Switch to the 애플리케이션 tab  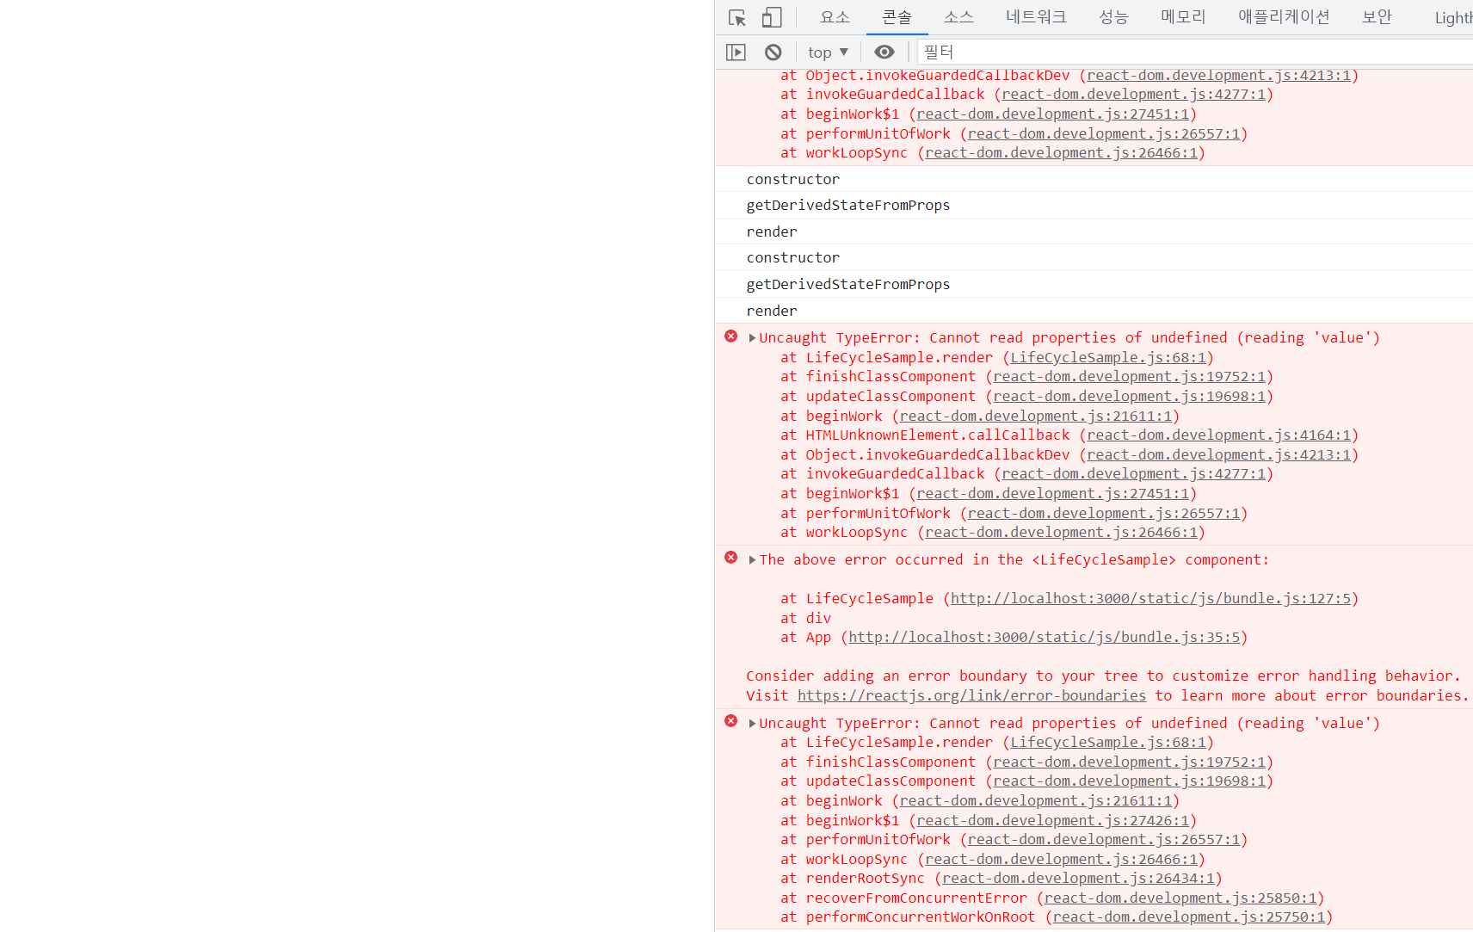(1284, 17)
